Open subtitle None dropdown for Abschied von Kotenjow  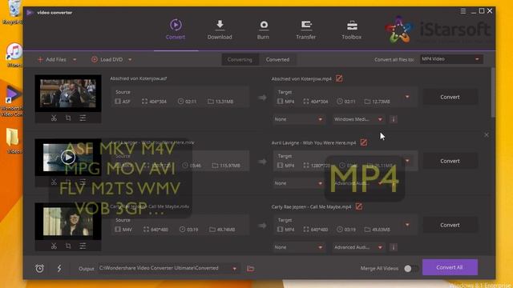(298, 119)
